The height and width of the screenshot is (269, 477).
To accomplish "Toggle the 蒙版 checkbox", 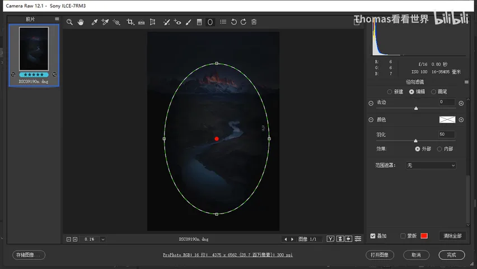I will [x=403, y=236].
